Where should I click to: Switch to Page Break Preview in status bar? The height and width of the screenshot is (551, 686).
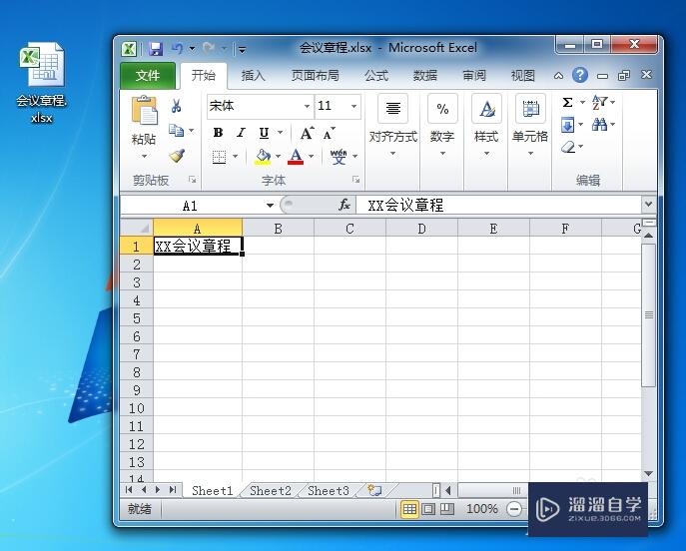coord(447,509)
